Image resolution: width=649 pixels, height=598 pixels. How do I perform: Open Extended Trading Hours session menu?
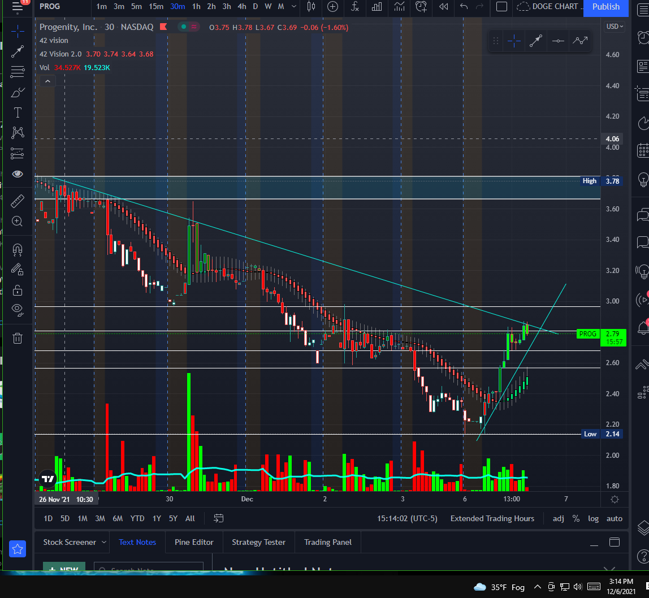(492, 518)
